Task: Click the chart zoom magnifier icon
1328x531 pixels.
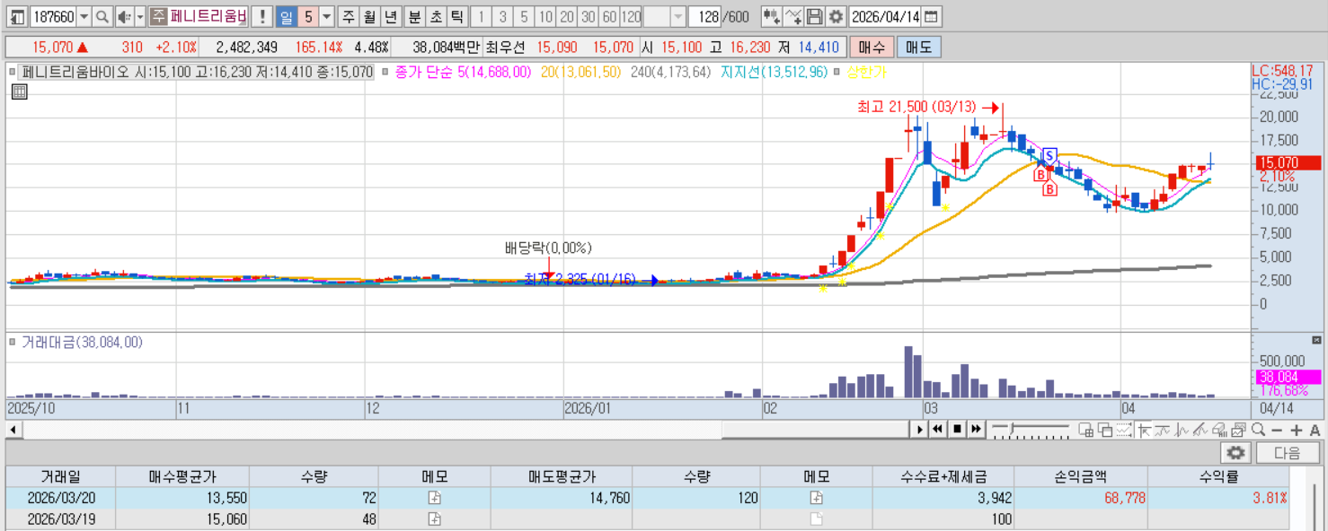Action: (1258, 430)
